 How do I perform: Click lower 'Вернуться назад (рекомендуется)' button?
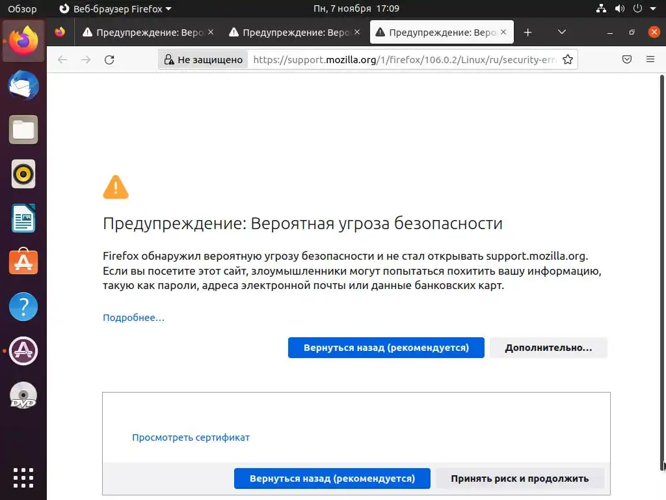pos(332,479)
